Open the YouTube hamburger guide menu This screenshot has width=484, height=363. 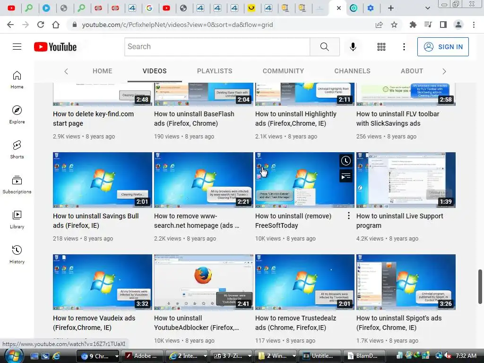[x=17, y=47]
